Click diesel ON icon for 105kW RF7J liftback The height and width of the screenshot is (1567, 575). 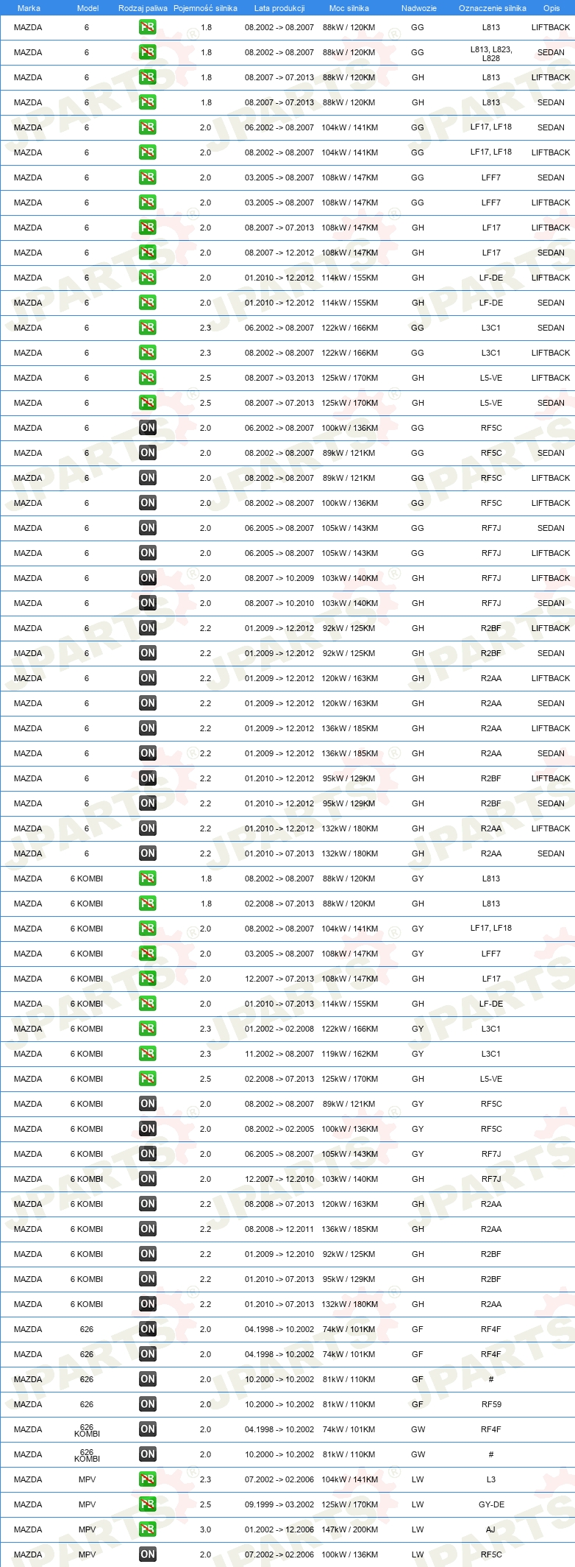148,553
